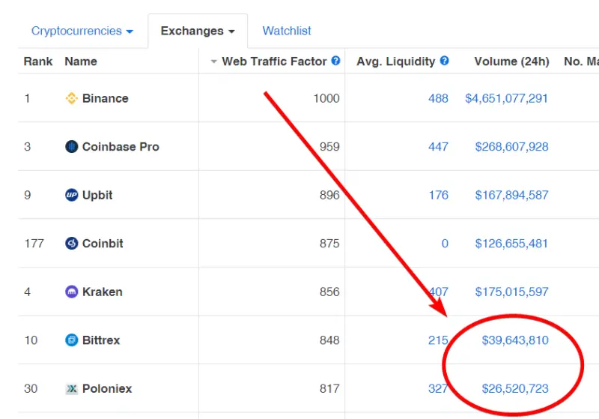
Task: Click the Binance logo icon
Action: 71,98
